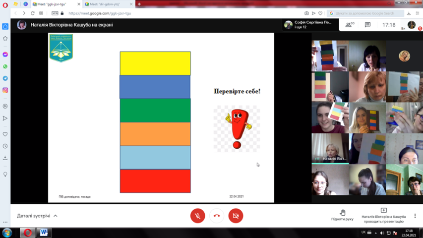Toggle the VPN badge in address bar
Image resolution: width=423 pixels, height=238 pixels.
click(x=55, y=13)
